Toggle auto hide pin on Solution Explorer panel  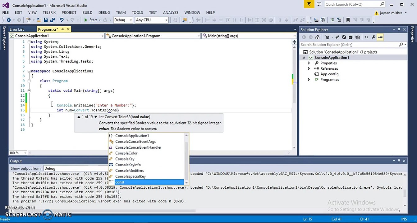(x=399, y=30)
